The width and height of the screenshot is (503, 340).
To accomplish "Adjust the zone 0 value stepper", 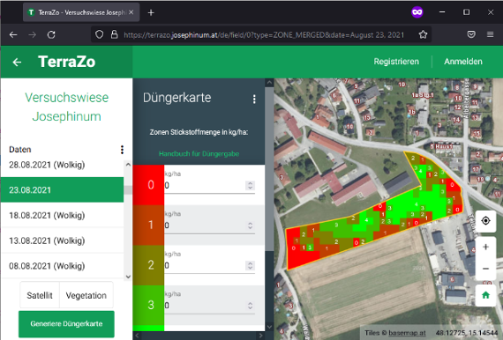I will coord(250,186).
